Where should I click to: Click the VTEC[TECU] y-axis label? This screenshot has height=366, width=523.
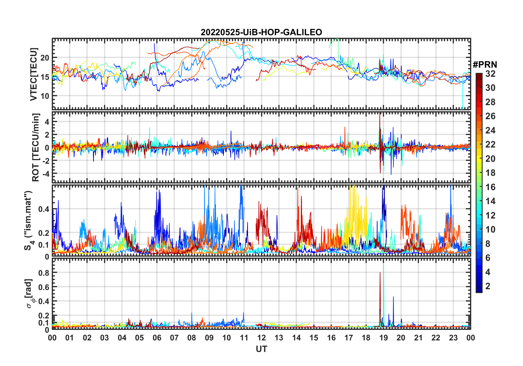(x=34, y=74)
